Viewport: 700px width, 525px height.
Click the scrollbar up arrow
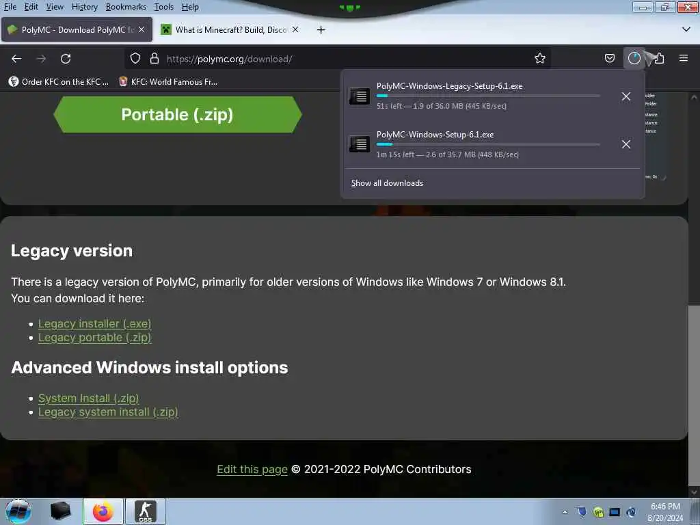(x=693, y=97)
